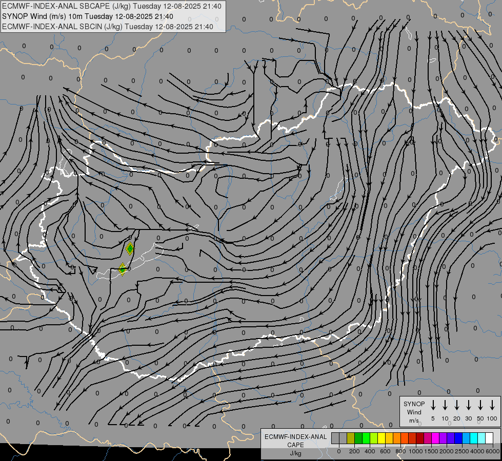Select the pure blue swatch left of the 2500 tick
This screenshot has height=461, width=502.
[459, 438]
